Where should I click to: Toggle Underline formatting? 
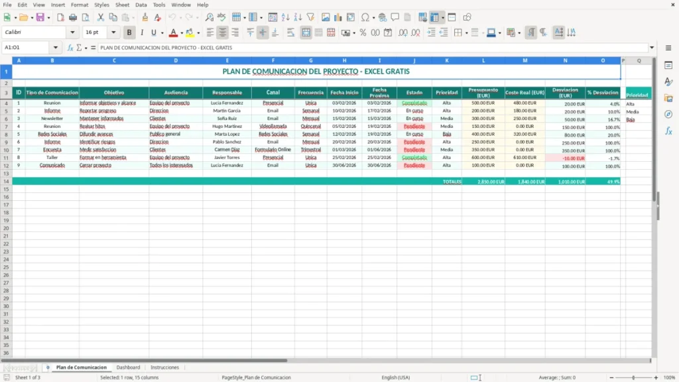point(154,32)
